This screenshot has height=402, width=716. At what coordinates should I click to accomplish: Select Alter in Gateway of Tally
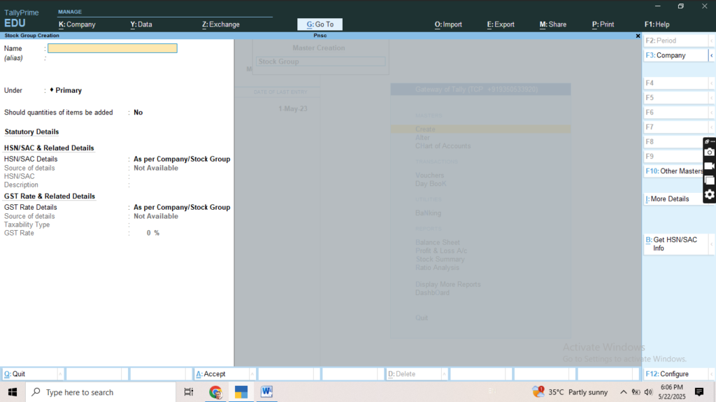click(422, 138)
